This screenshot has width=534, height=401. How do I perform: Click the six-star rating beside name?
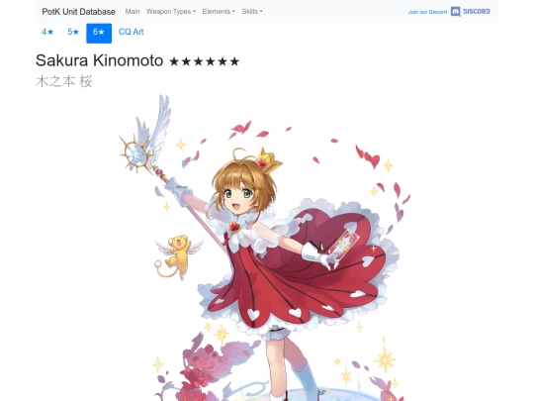(x=204, y=61)
